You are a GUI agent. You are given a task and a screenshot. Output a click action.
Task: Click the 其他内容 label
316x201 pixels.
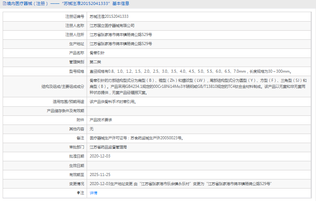tap(76, 129)
